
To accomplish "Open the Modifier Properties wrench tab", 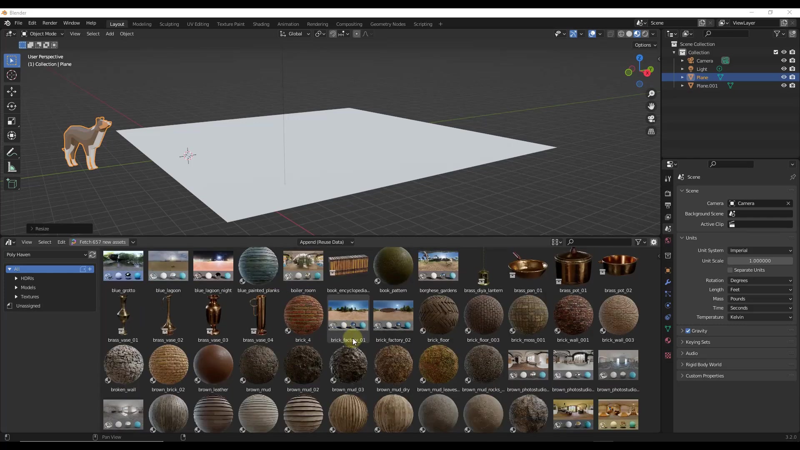I will click(668, 282).
